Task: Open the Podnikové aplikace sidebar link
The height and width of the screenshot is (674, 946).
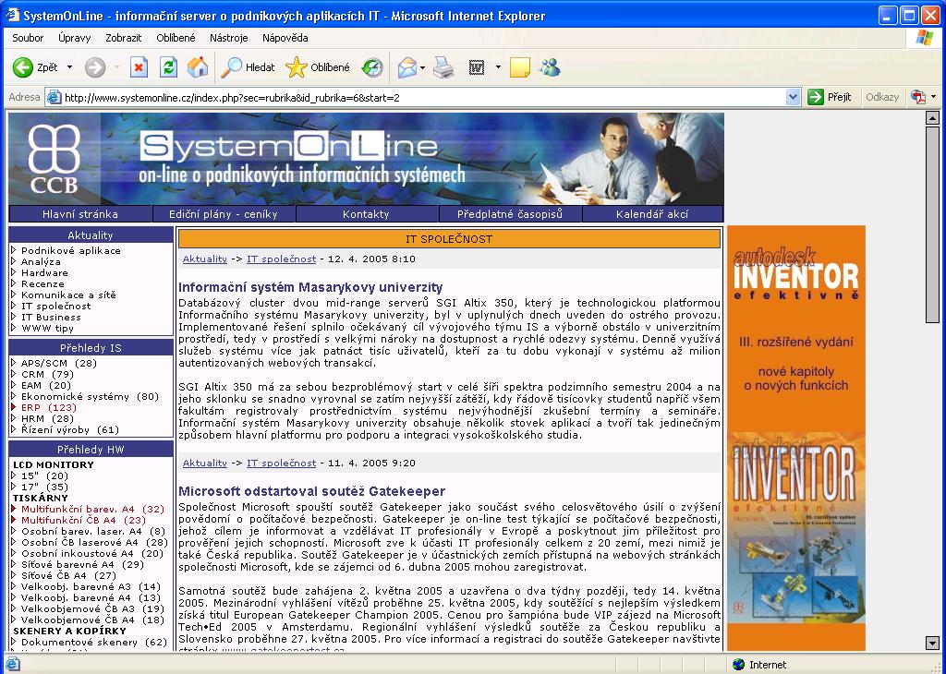Action: 70,251
